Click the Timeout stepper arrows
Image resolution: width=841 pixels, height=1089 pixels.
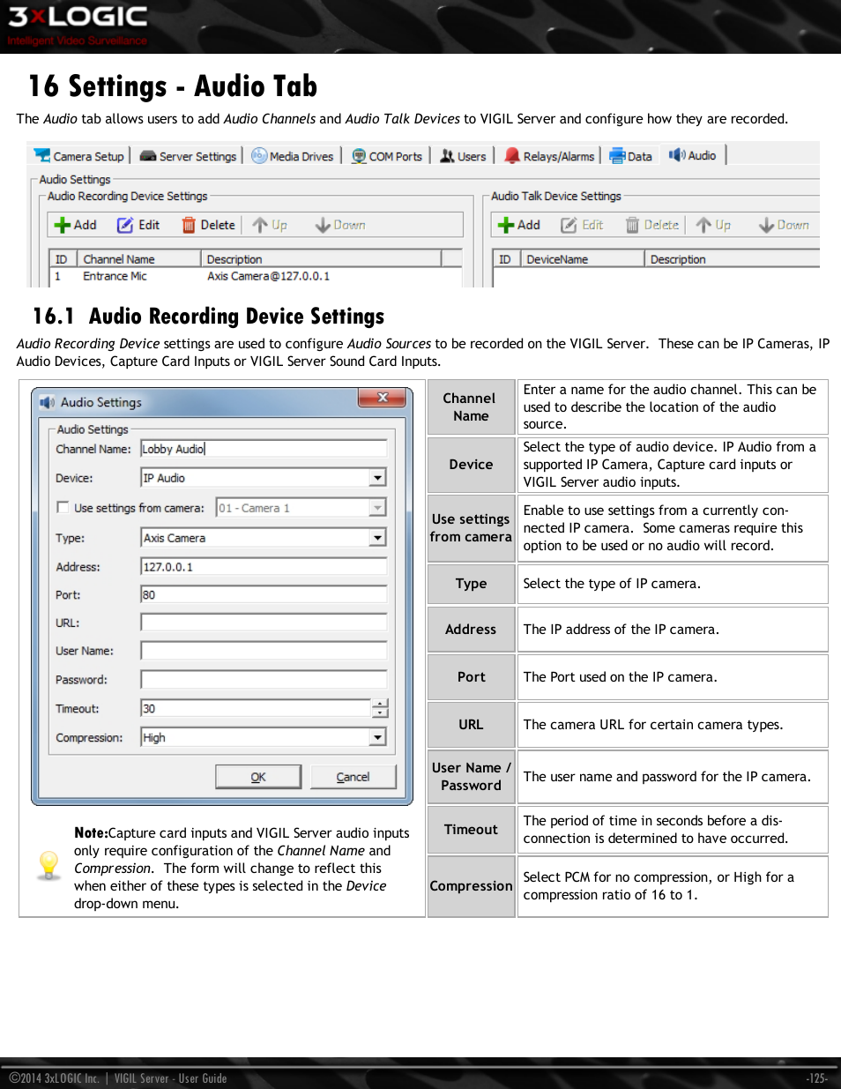click(380, 708)
